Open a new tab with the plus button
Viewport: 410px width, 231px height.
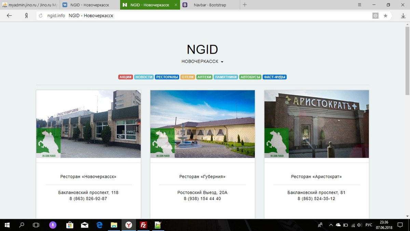(x=245, y=5)
